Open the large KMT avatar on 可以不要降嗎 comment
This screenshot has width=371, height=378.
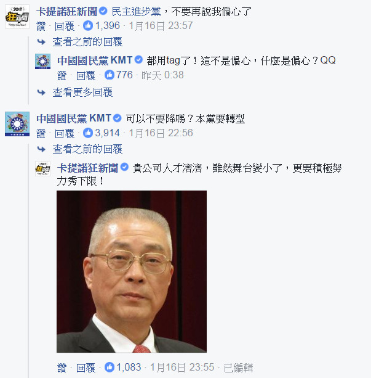tap(17, 124)
